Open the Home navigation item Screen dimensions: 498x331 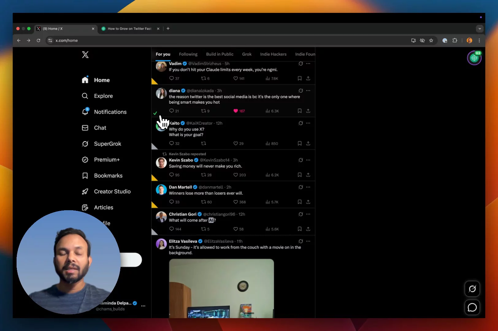[96, 80]
